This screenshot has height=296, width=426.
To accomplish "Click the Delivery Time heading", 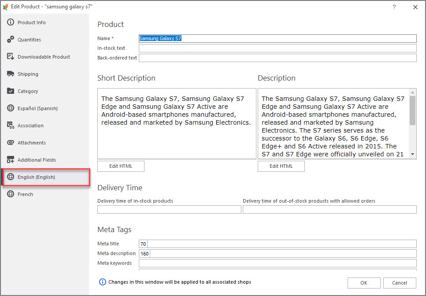I will [120, 188].
